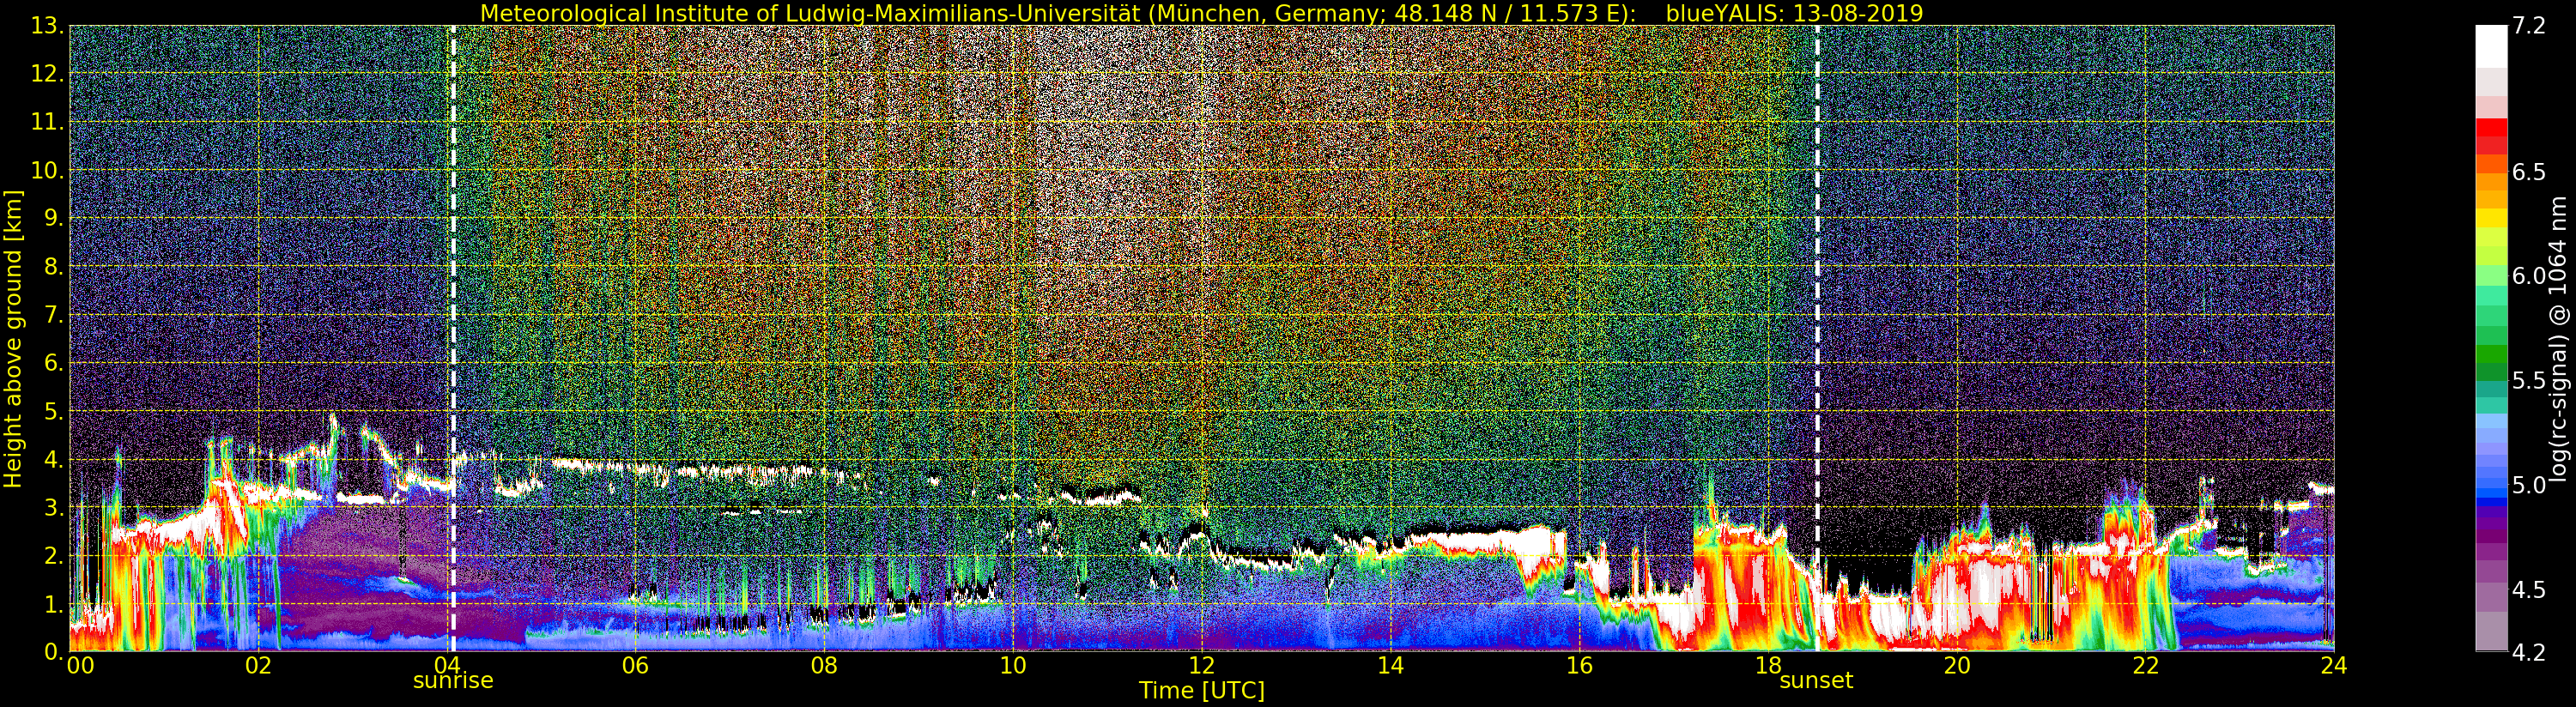The image size is (2576, 707).
Task: Click time axis tick label 08
Action: tap(824, 666)
